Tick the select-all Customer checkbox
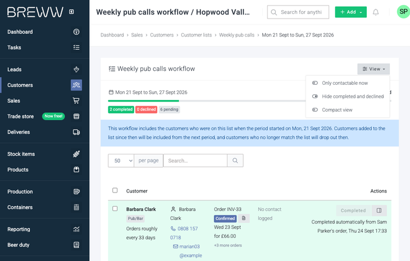Viewport: 410px width, 261px height. [x=115, y=190]
